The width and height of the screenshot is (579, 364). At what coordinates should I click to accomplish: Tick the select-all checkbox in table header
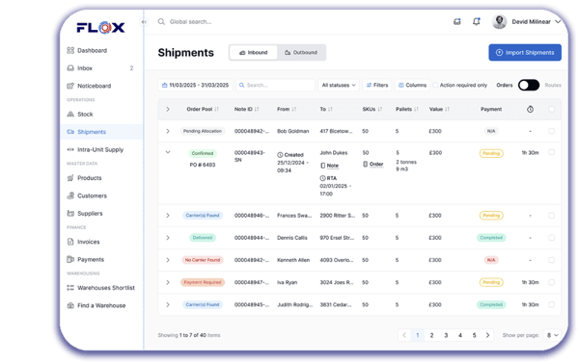pos(551,109)
